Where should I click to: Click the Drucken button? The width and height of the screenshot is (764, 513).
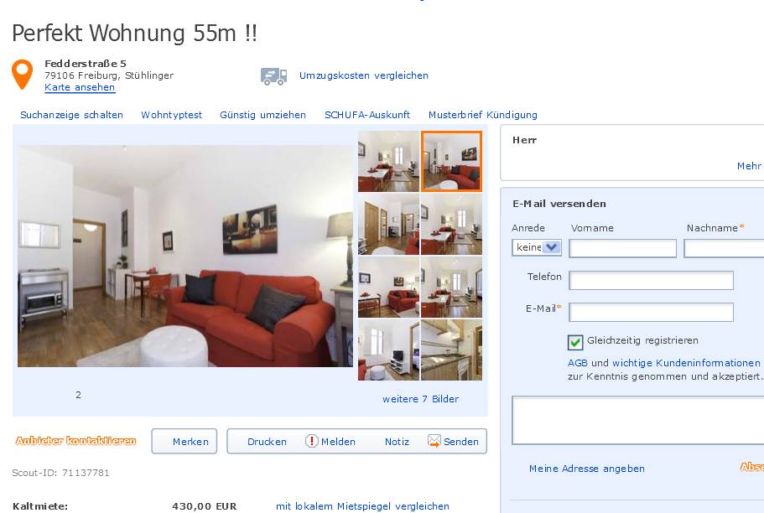pos(267,442)
